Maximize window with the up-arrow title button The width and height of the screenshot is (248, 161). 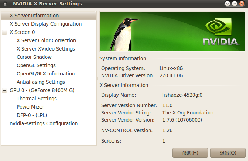click(x=235, y=4)
